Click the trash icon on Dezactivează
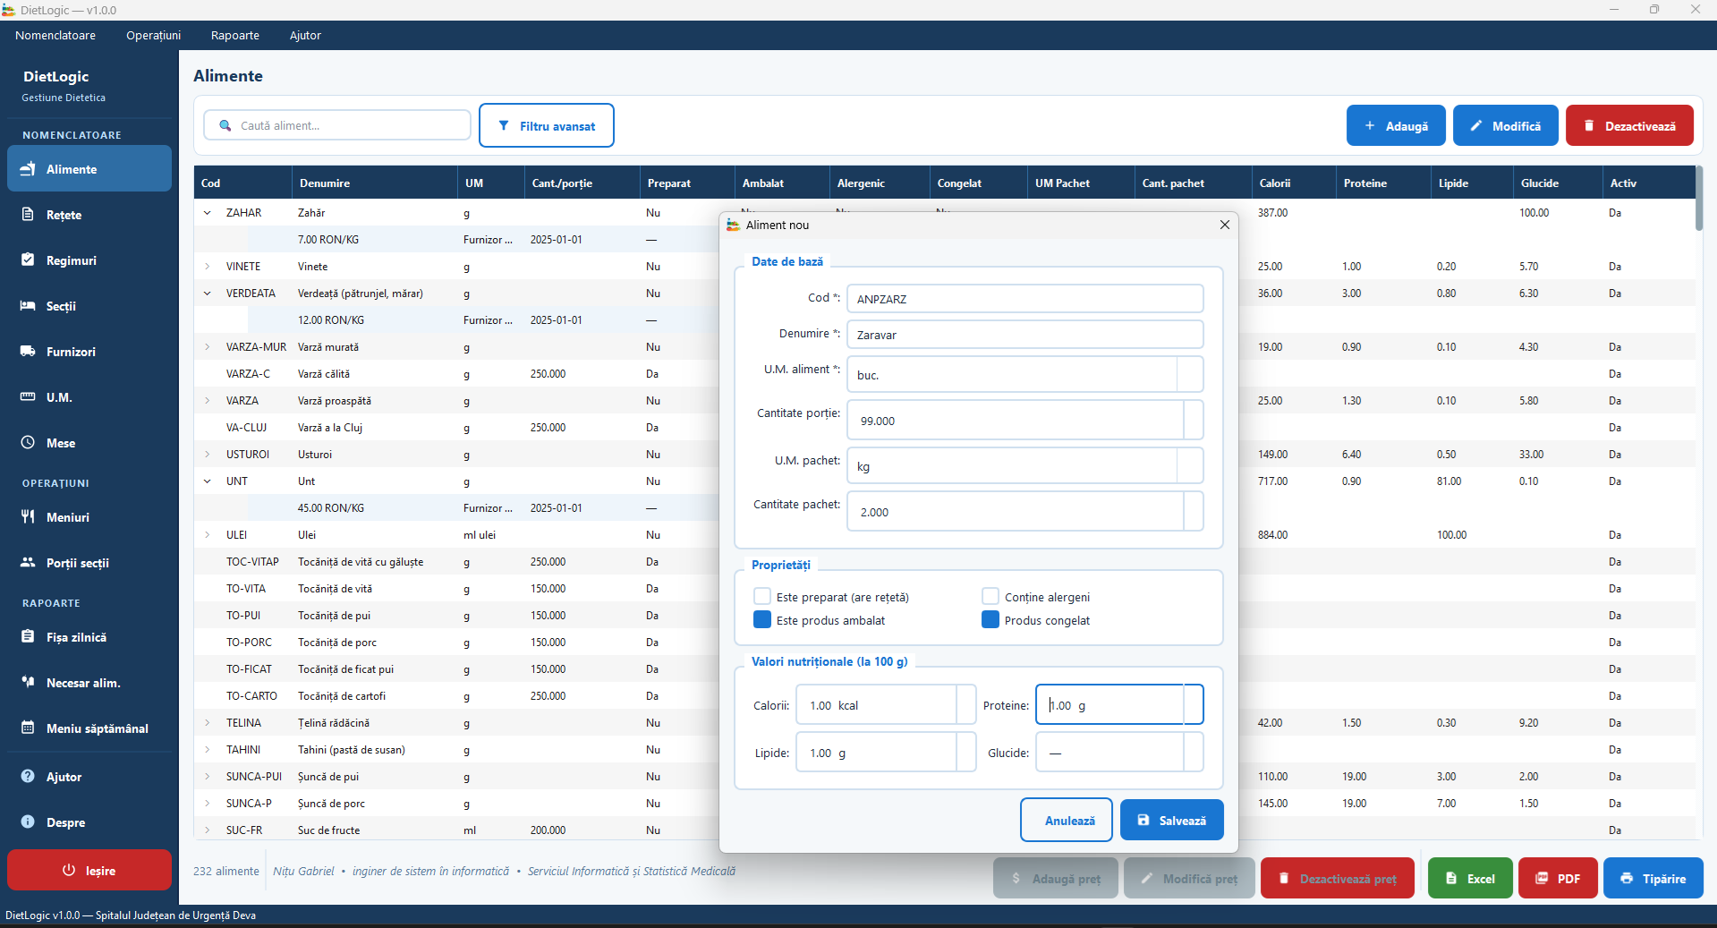This screenshot has height=928, width=1717. 1589,126
